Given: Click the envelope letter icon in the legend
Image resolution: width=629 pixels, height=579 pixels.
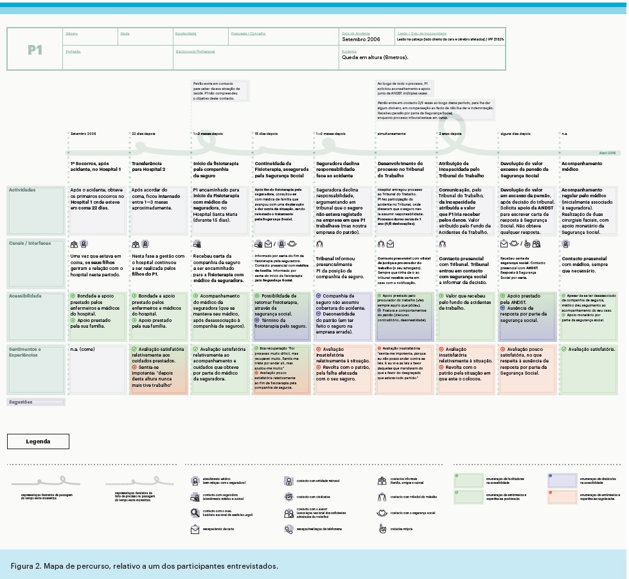Looking at the screenshot, I should 195,530.
